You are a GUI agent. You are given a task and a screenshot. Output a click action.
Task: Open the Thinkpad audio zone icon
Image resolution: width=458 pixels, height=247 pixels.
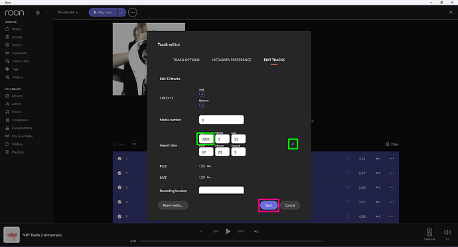tap(429, 232)
